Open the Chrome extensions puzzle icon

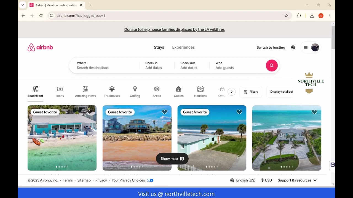[299, 16]
